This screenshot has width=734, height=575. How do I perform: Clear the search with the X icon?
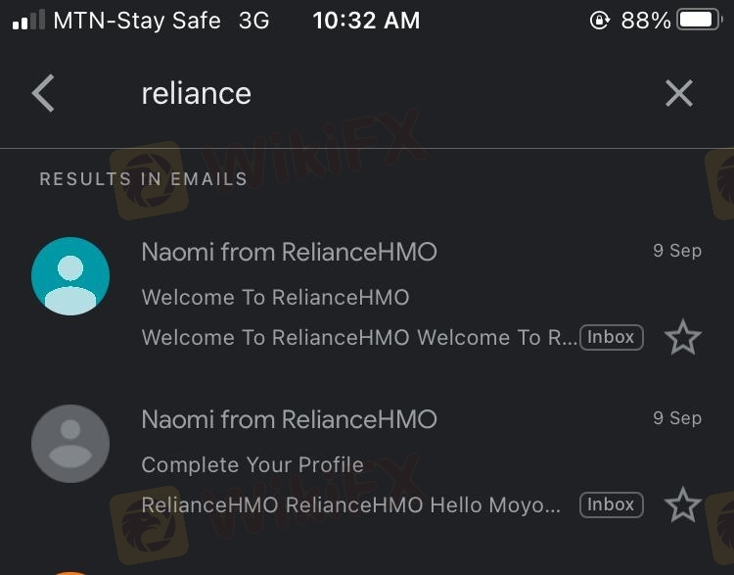(x=678, y=94)
